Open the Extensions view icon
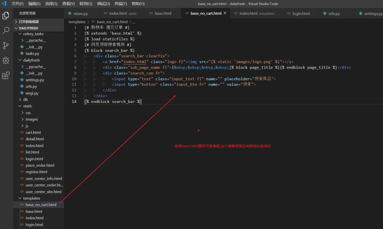The height and width of the screenshot is (229, 383). pyautogui.click(x=6, y=75)
